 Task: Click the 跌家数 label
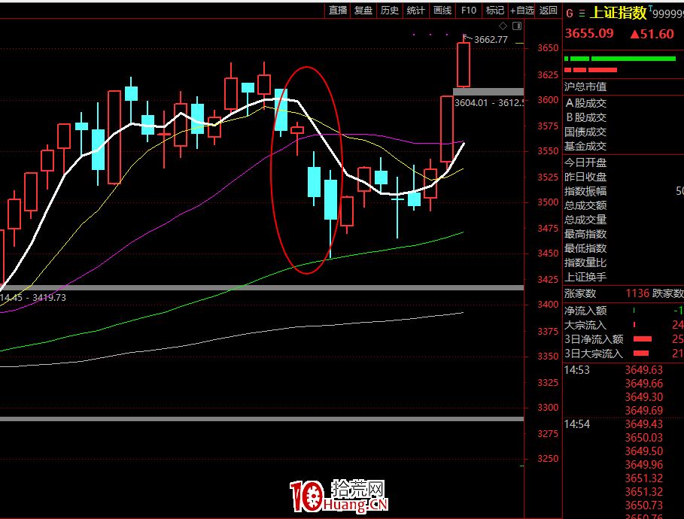[x=668, y=293]
